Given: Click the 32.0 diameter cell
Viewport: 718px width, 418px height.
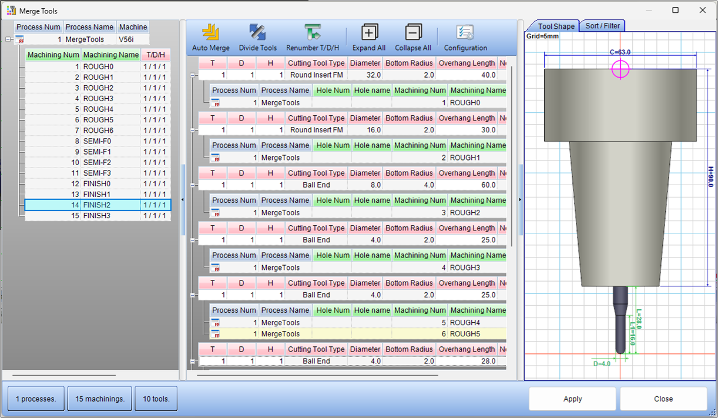Looking at the screenshot, I should (365, 75).
